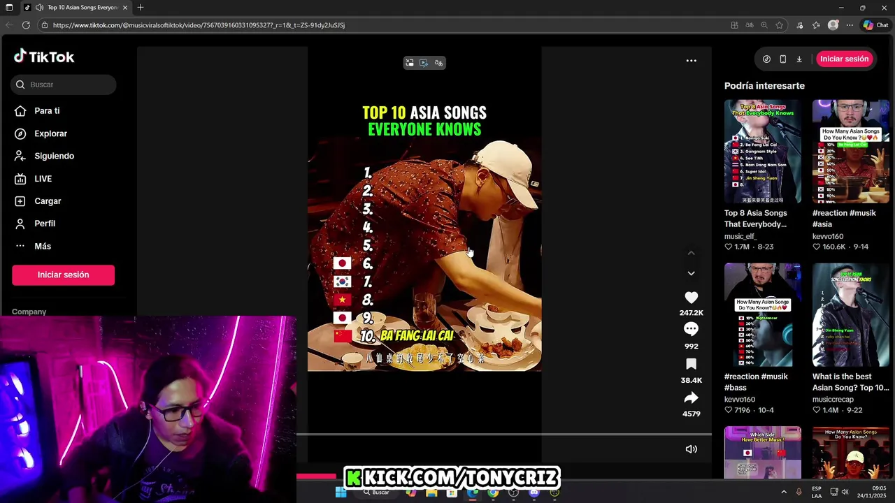Screen dimensions: 895x503
Task: Go to Perfil in sidebar
Action: (x=45, y=224)
